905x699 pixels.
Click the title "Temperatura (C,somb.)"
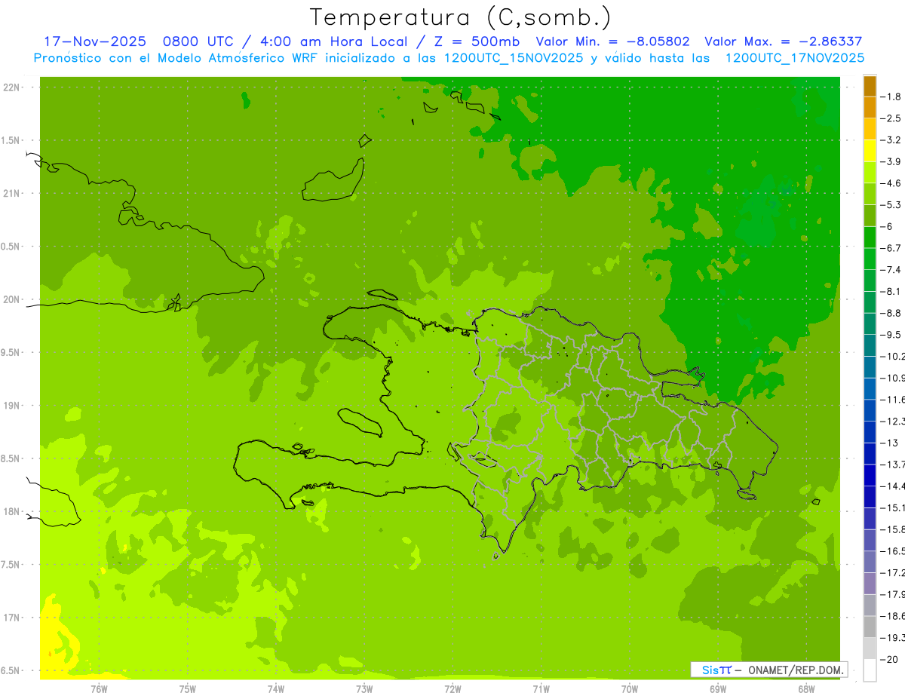click(x=461, y=17)
